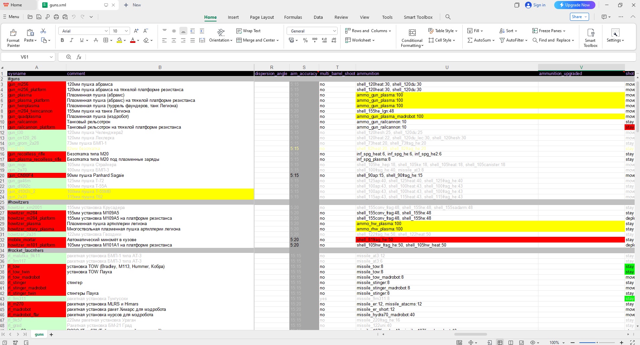Toggle justify alignment
This screenshot has width=640, height=345.
192,40
